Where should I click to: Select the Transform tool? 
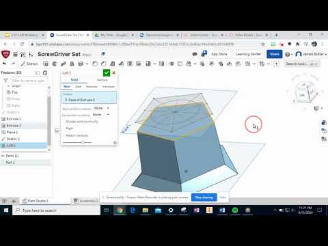click(189, 64)
